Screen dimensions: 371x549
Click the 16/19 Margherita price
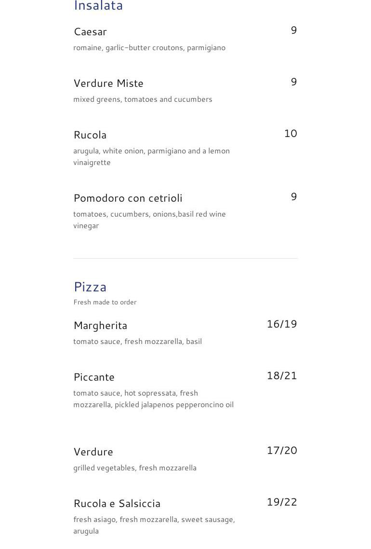pyautogui.click(x=282, y=324)
